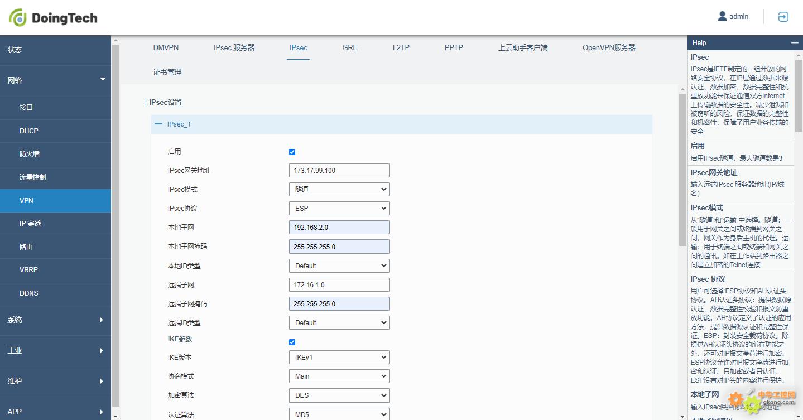The image size is (803, 420).
Task: Open the 上云助手客户端 tab
Action: click(523, 47)
